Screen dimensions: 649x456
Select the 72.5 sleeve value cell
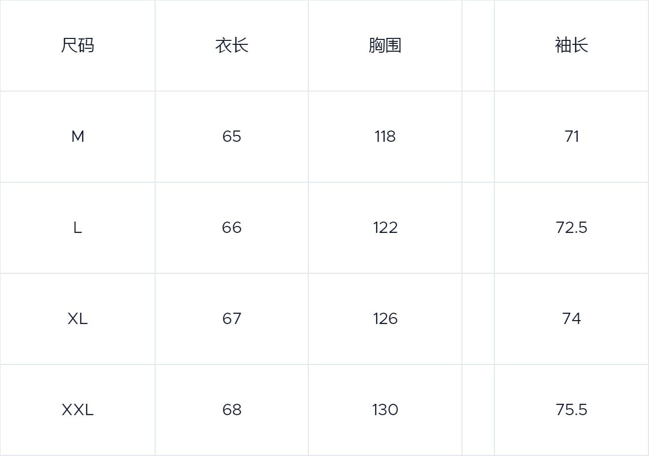pyautogui.click(x=571, y=228)
